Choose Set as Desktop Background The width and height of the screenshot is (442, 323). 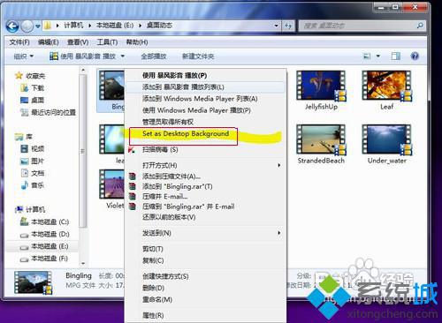click(186, 133)
